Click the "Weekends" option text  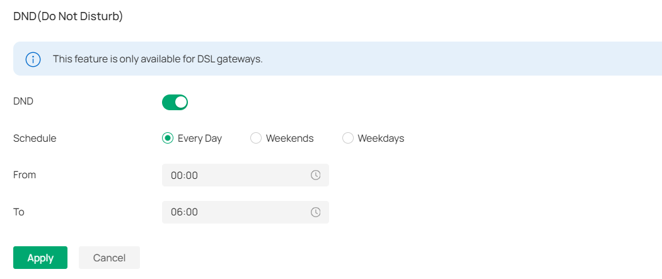289,139
